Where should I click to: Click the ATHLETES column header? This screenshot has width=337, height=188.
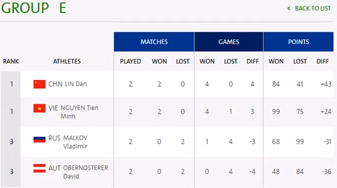pos(67,61)
